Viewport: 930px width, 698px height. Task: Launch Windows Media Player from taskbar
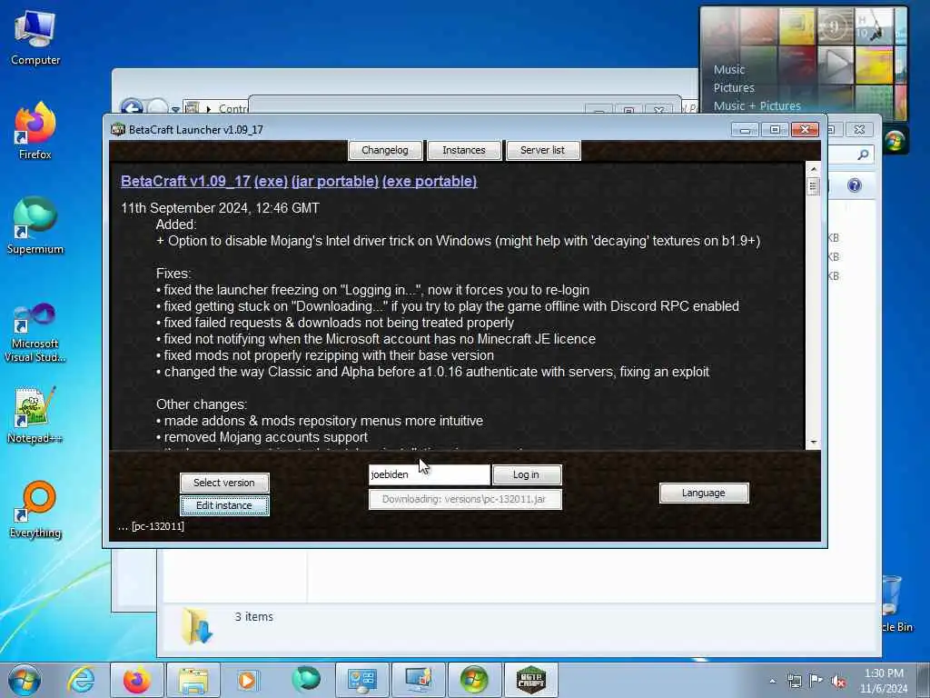247,680
